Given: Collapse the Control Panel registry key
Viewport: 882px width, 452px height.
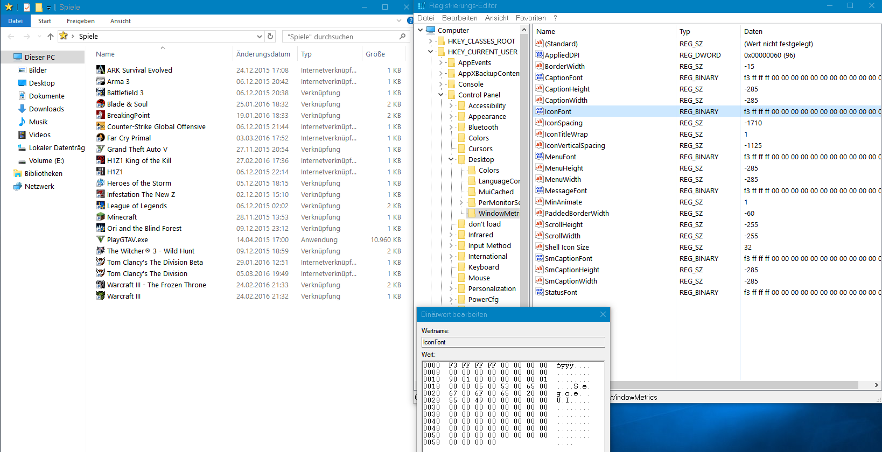Looking at the screenshot, I should click(x=441, y=95).
